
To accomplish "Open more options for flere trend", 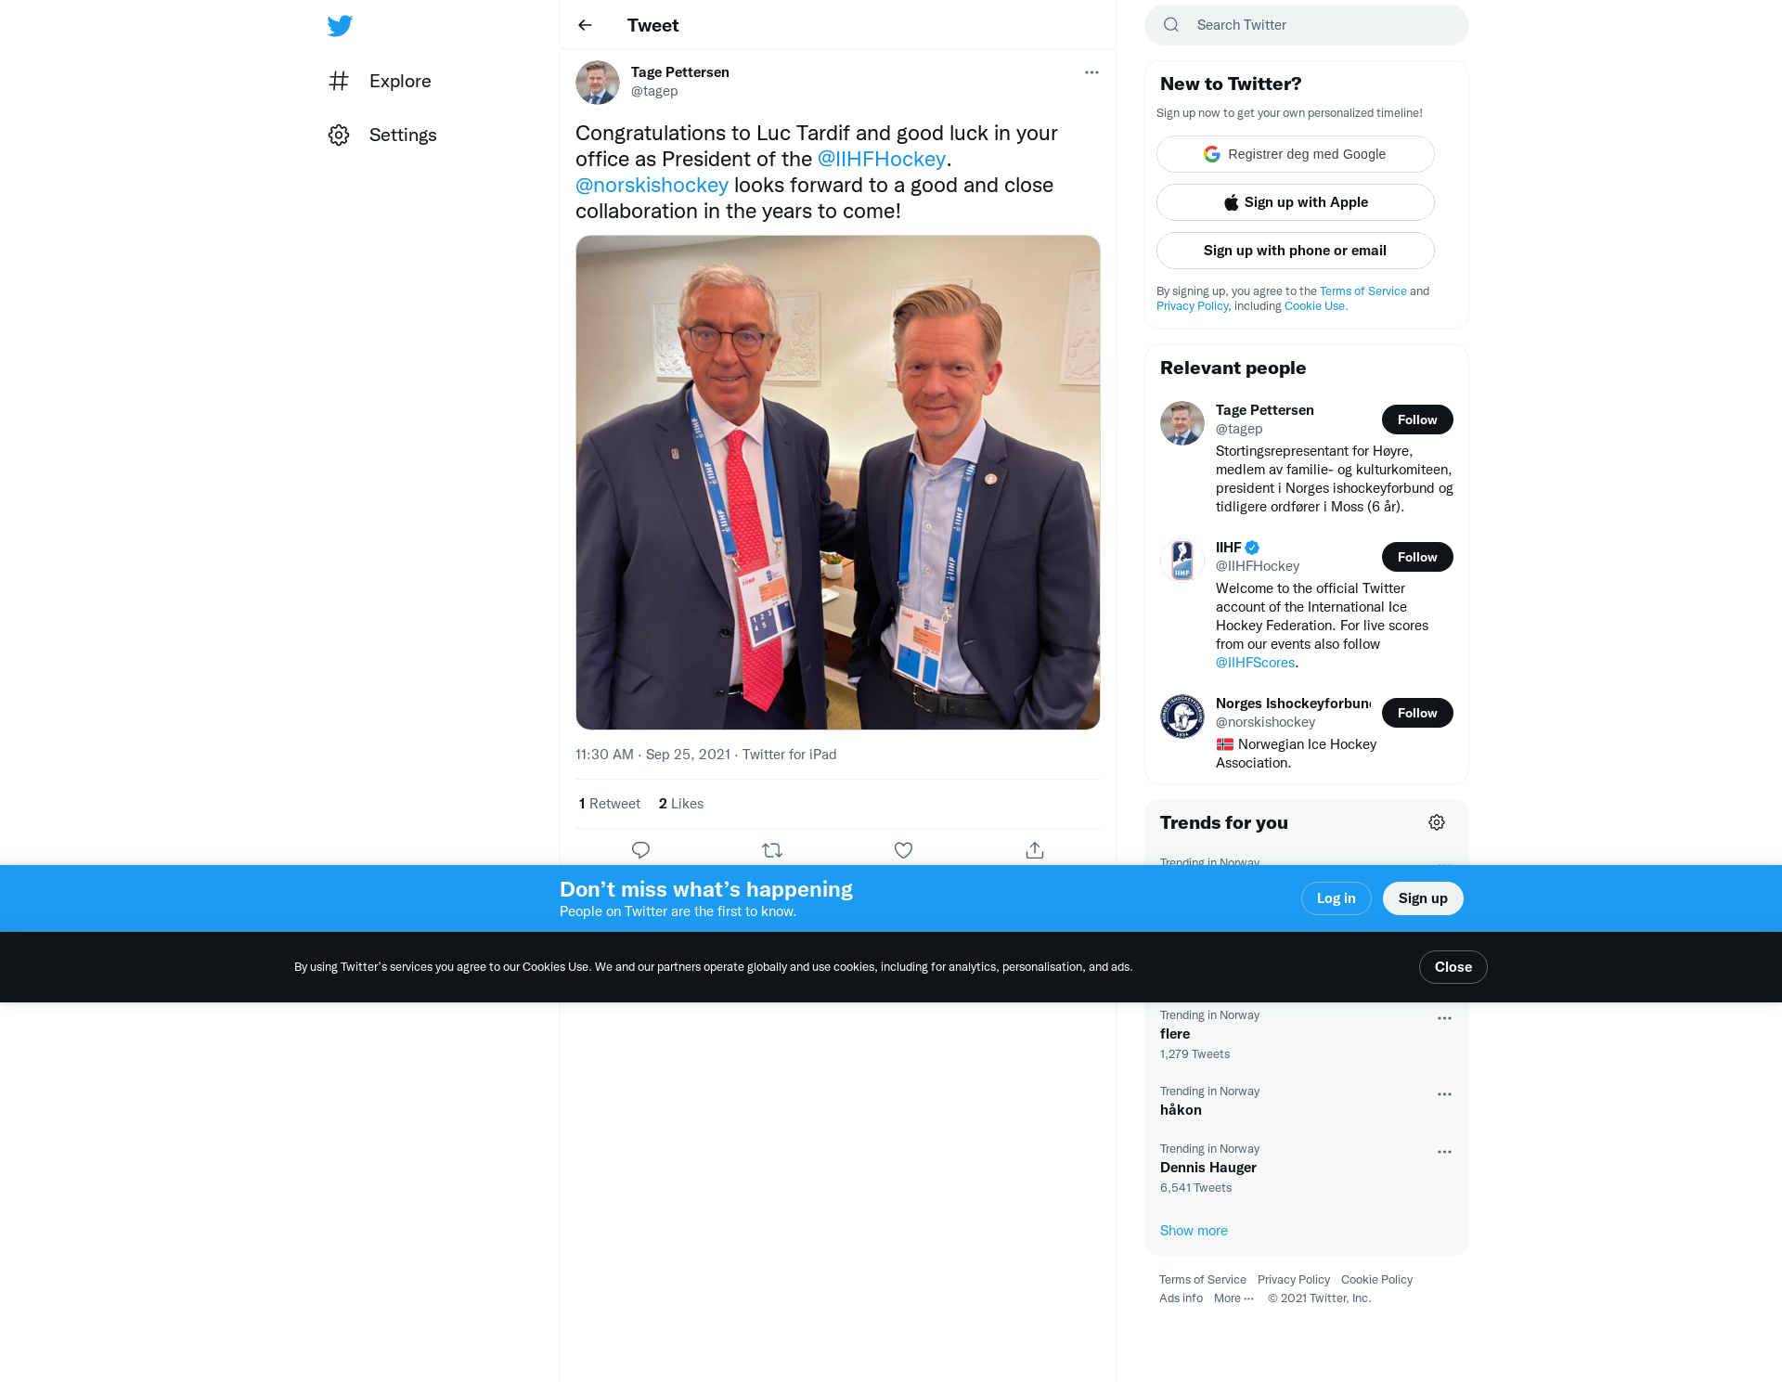I will point(1444,1018).
